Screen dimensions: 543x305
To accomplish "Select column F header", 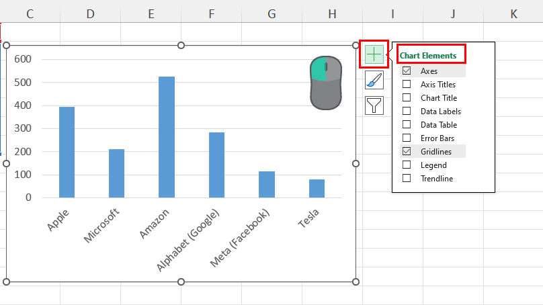I will 211,14.
